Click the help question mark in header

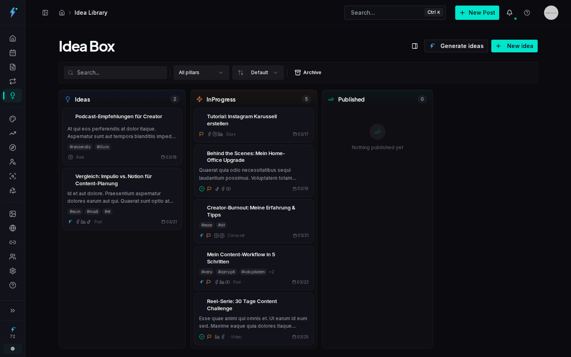[x=527, y=13]
